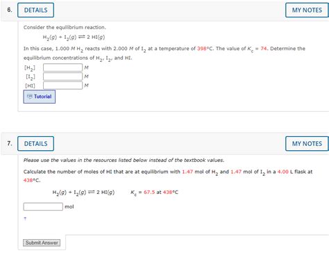Image resolution: width=329 pixels, height=253 pixels.
Task: Launch the Tutorial for question 6
Action: [40, 97]
